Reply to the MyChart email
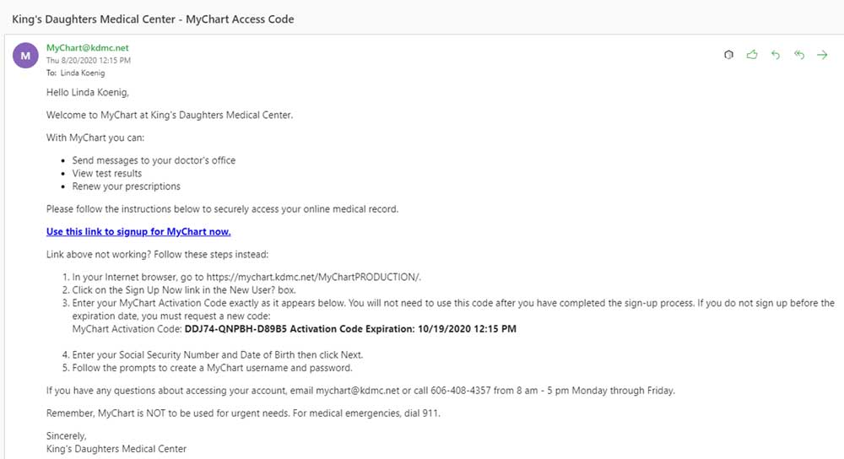 click(x=776, y=55)
